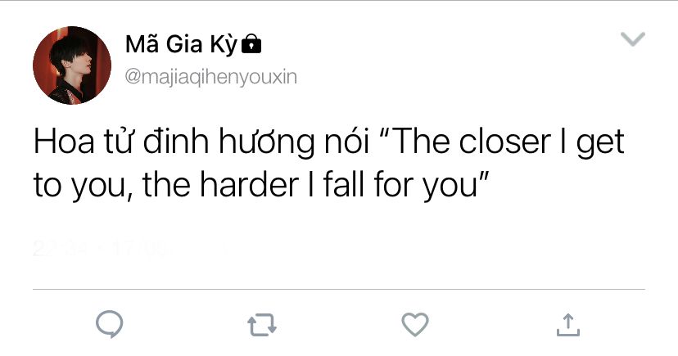Click the word "harder" in the tweet

click(249, 185)
